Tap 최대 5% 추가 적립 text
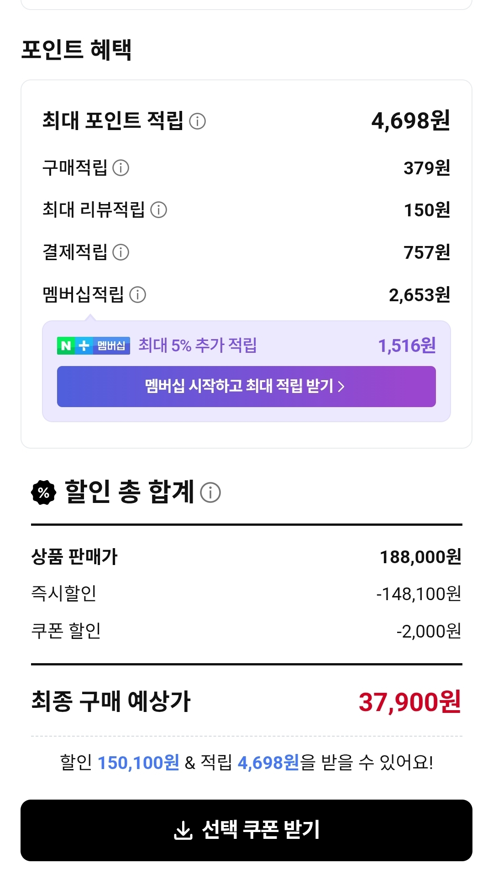493x874 pixels. [197, 345]
